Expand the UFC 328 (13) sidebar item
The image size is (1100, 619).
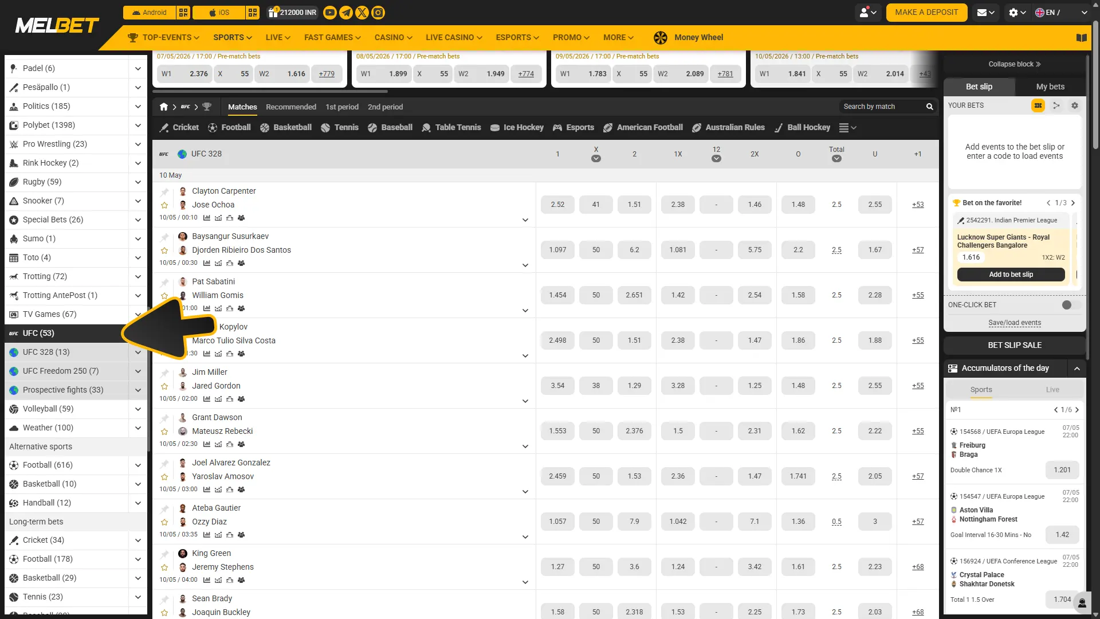pos(137,352)
